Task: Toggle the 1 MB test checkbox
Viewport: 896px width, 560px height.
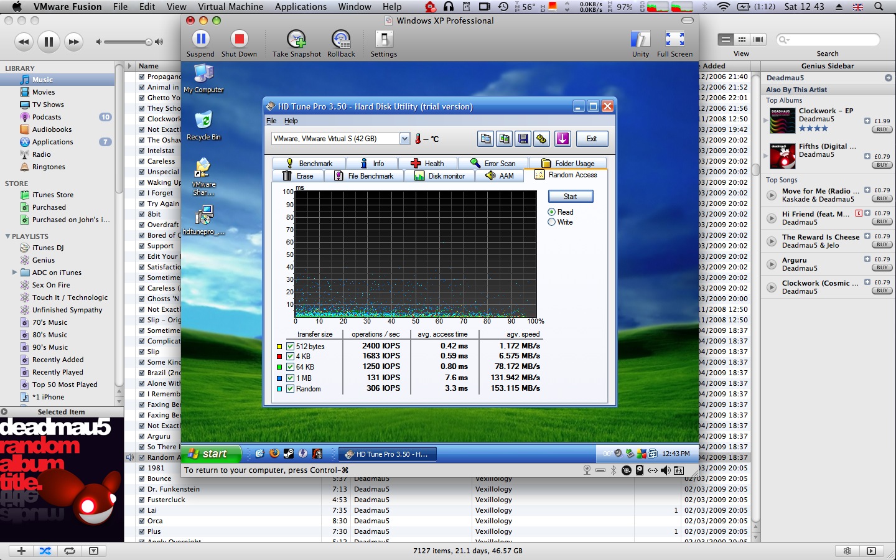Action: click(290, 378)
